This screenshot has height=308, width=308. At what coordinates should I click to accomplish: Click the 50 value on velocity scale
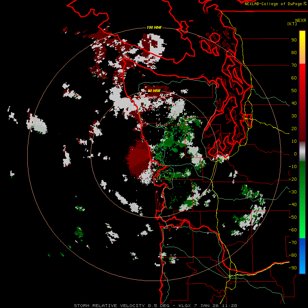(x=294, y=91)
